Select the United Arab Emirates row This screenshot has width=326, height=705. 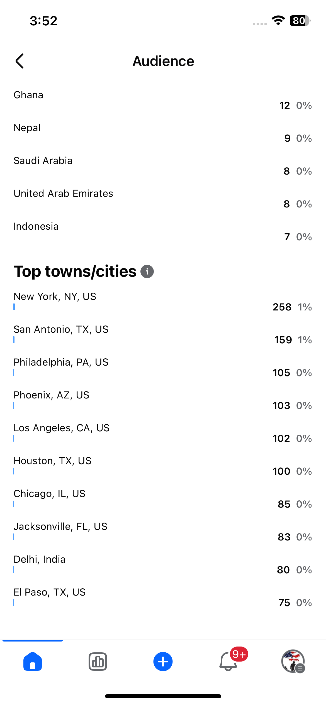163,199
